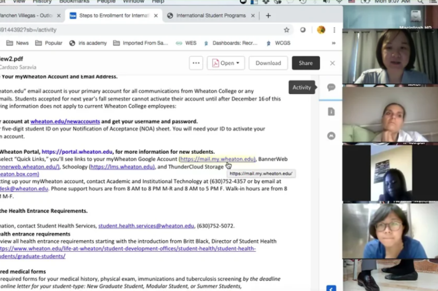Open the Chrome profile avatar
This screenshot has width=438, height=291.
[x=321, y=30]
